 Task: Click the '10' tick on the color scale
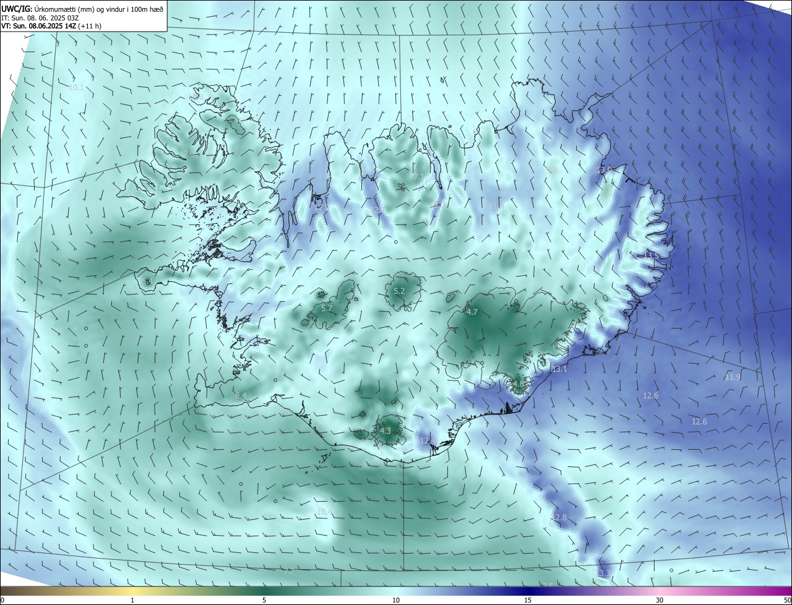(396, 600)
